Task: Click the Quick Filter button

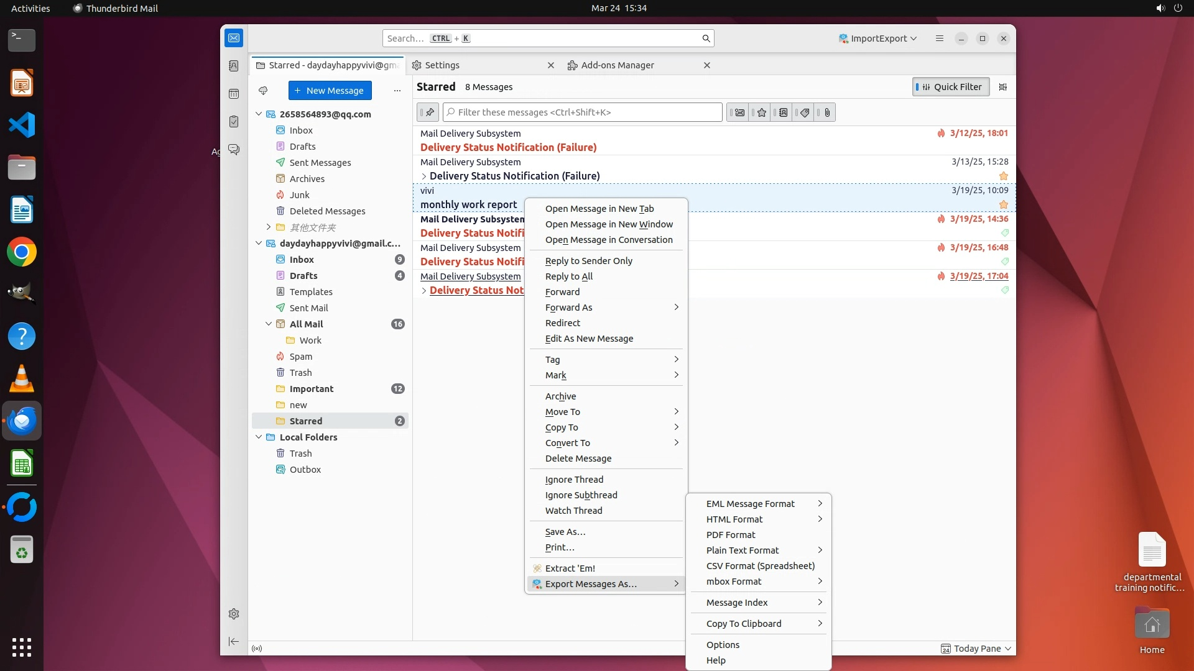Action: tap(950, 87)
